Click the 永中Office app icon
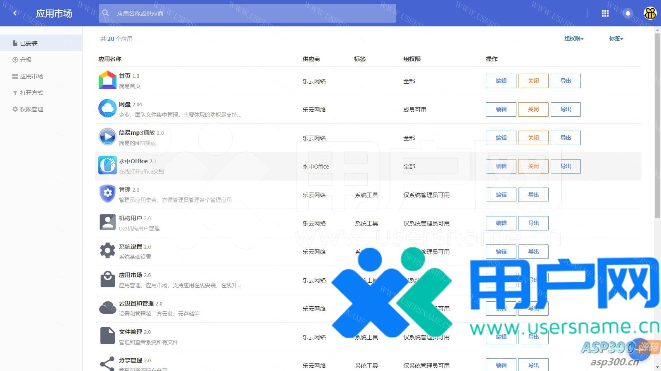The height and width of the screenshot is (371, 661). [107, 165]
